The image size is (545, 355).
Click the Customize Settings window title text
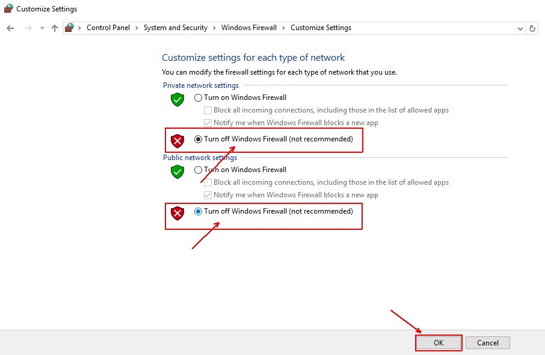pos(46,9)
